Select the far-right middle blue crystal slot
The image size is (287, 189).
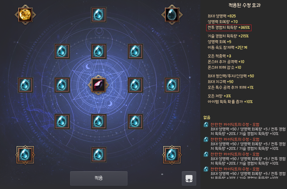(x=172, y=85)
